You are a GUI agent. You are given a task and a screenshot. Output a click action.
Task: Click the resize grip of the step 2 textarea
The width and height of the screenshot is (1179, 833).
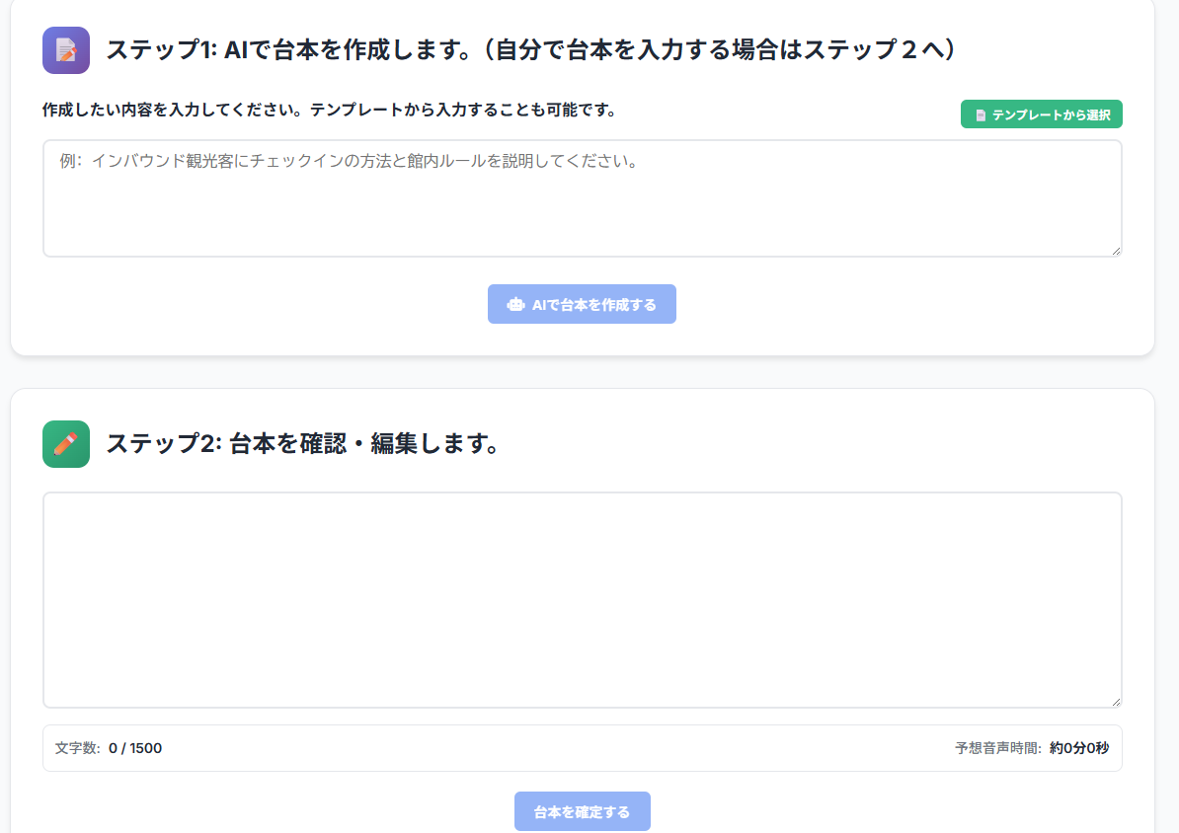(1117, 702)
